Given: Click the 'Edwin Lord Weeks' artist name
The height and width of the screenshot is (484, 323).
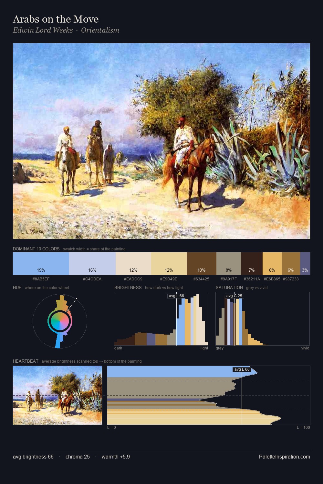Looking at the screenshot, I should pos(43,30).
